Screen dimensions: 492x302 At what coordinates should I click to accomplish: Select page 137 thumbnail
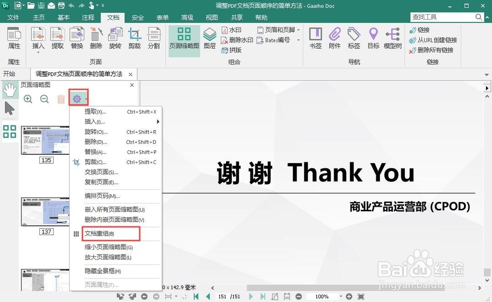tap(45, 211)
